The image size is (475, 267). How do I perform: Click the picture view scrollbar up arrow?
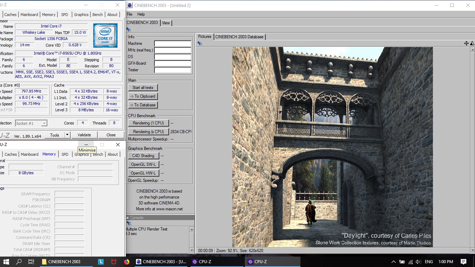pyautogui.click(x=472, y=50)
